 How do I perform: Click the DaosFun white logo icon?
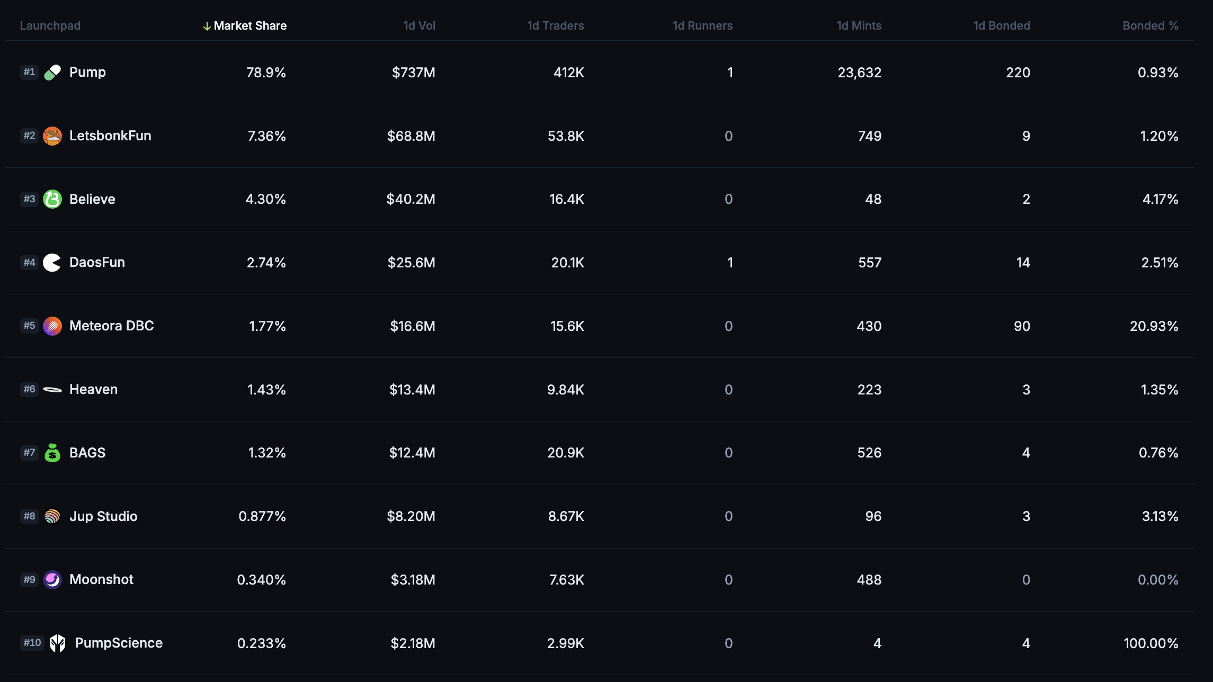52,263
